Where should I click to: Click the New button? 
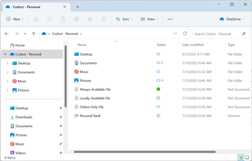(15, 19)
